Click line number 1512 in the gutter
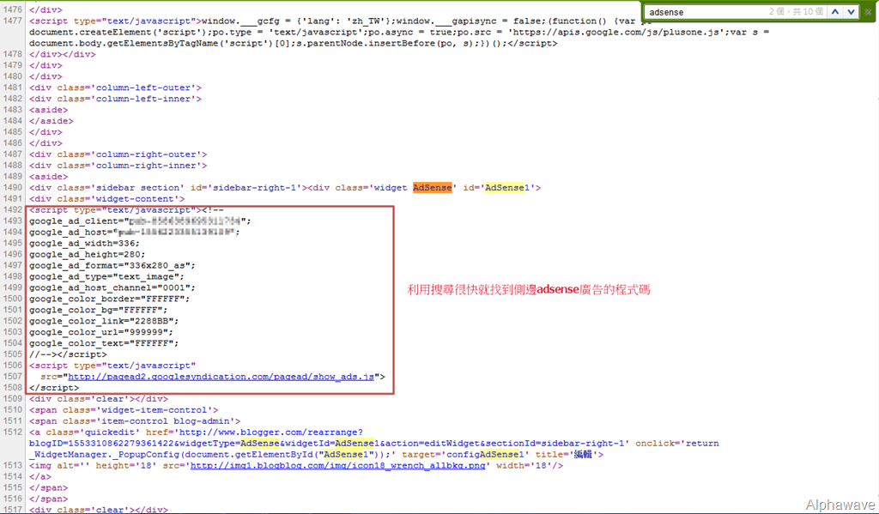The height and width of the screenshot is (514, 879). 12,432
